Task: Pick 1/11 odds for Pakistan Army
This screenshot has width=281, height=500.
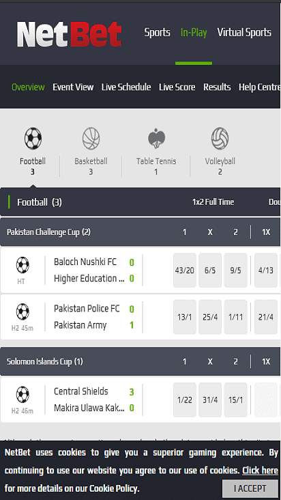Action: (235, 317)
